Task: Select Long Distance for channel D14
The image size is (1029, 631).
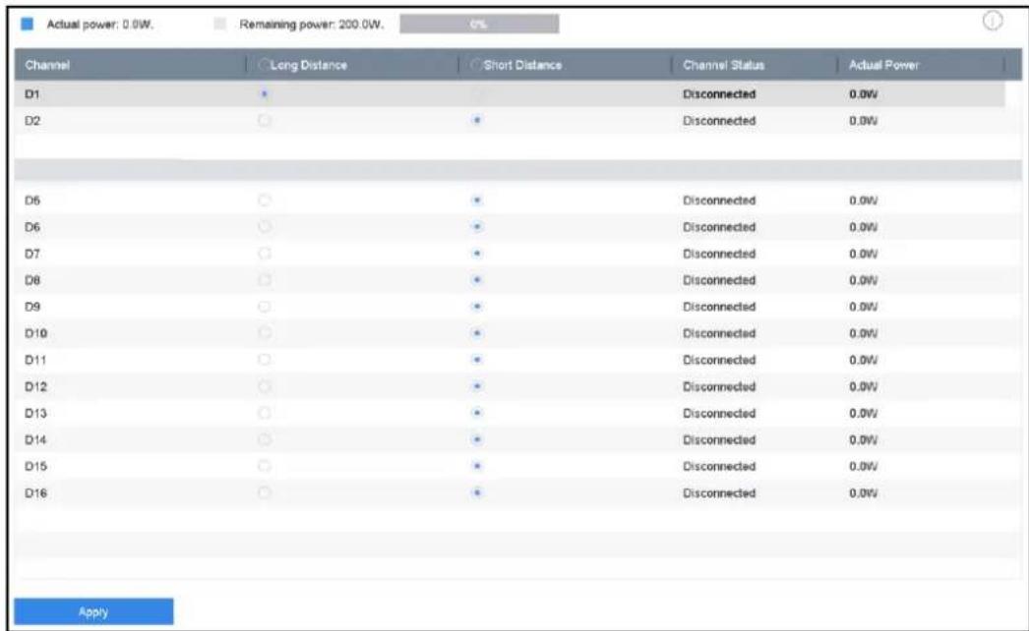Action: (265, 439)
